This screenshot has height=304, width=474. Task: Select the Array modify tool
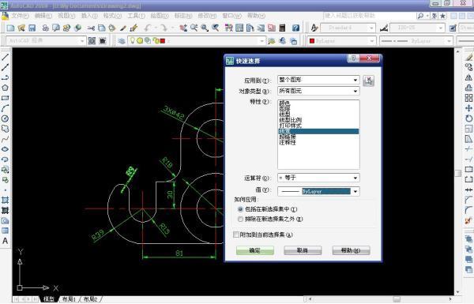click(468, 98)
